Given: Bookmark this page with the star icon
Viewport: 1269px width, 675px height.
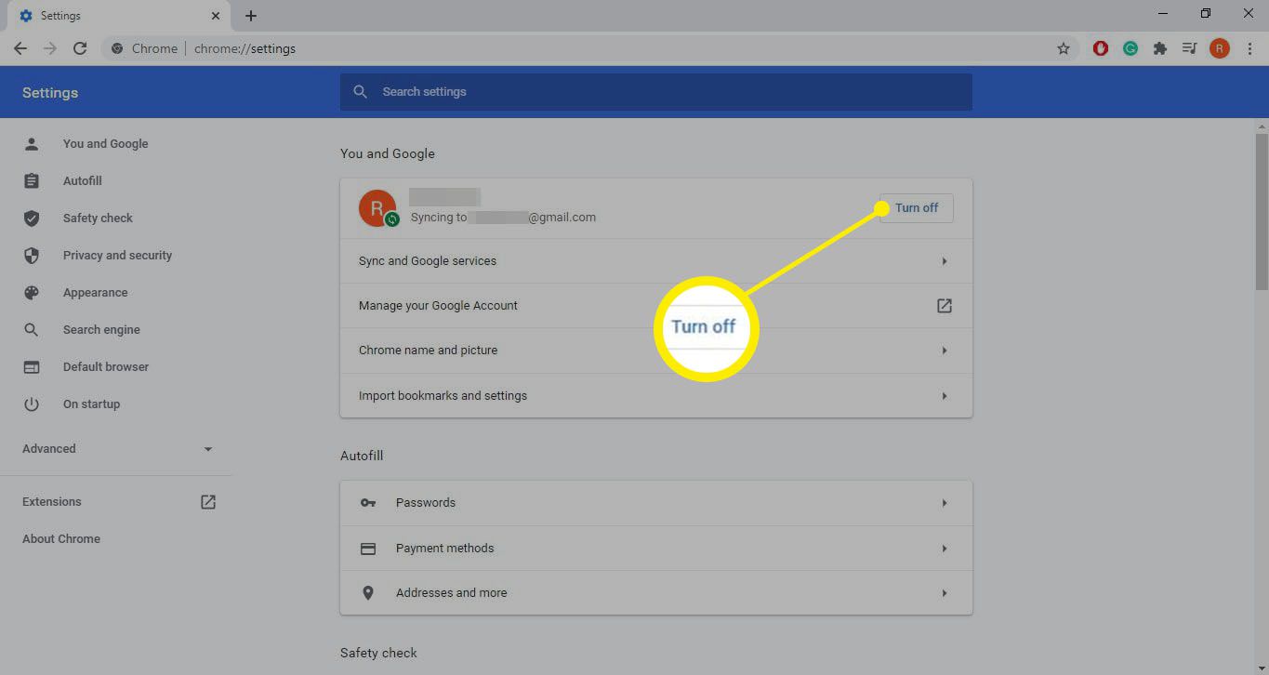Looking at the screenshot, I should click(1064, 48).
